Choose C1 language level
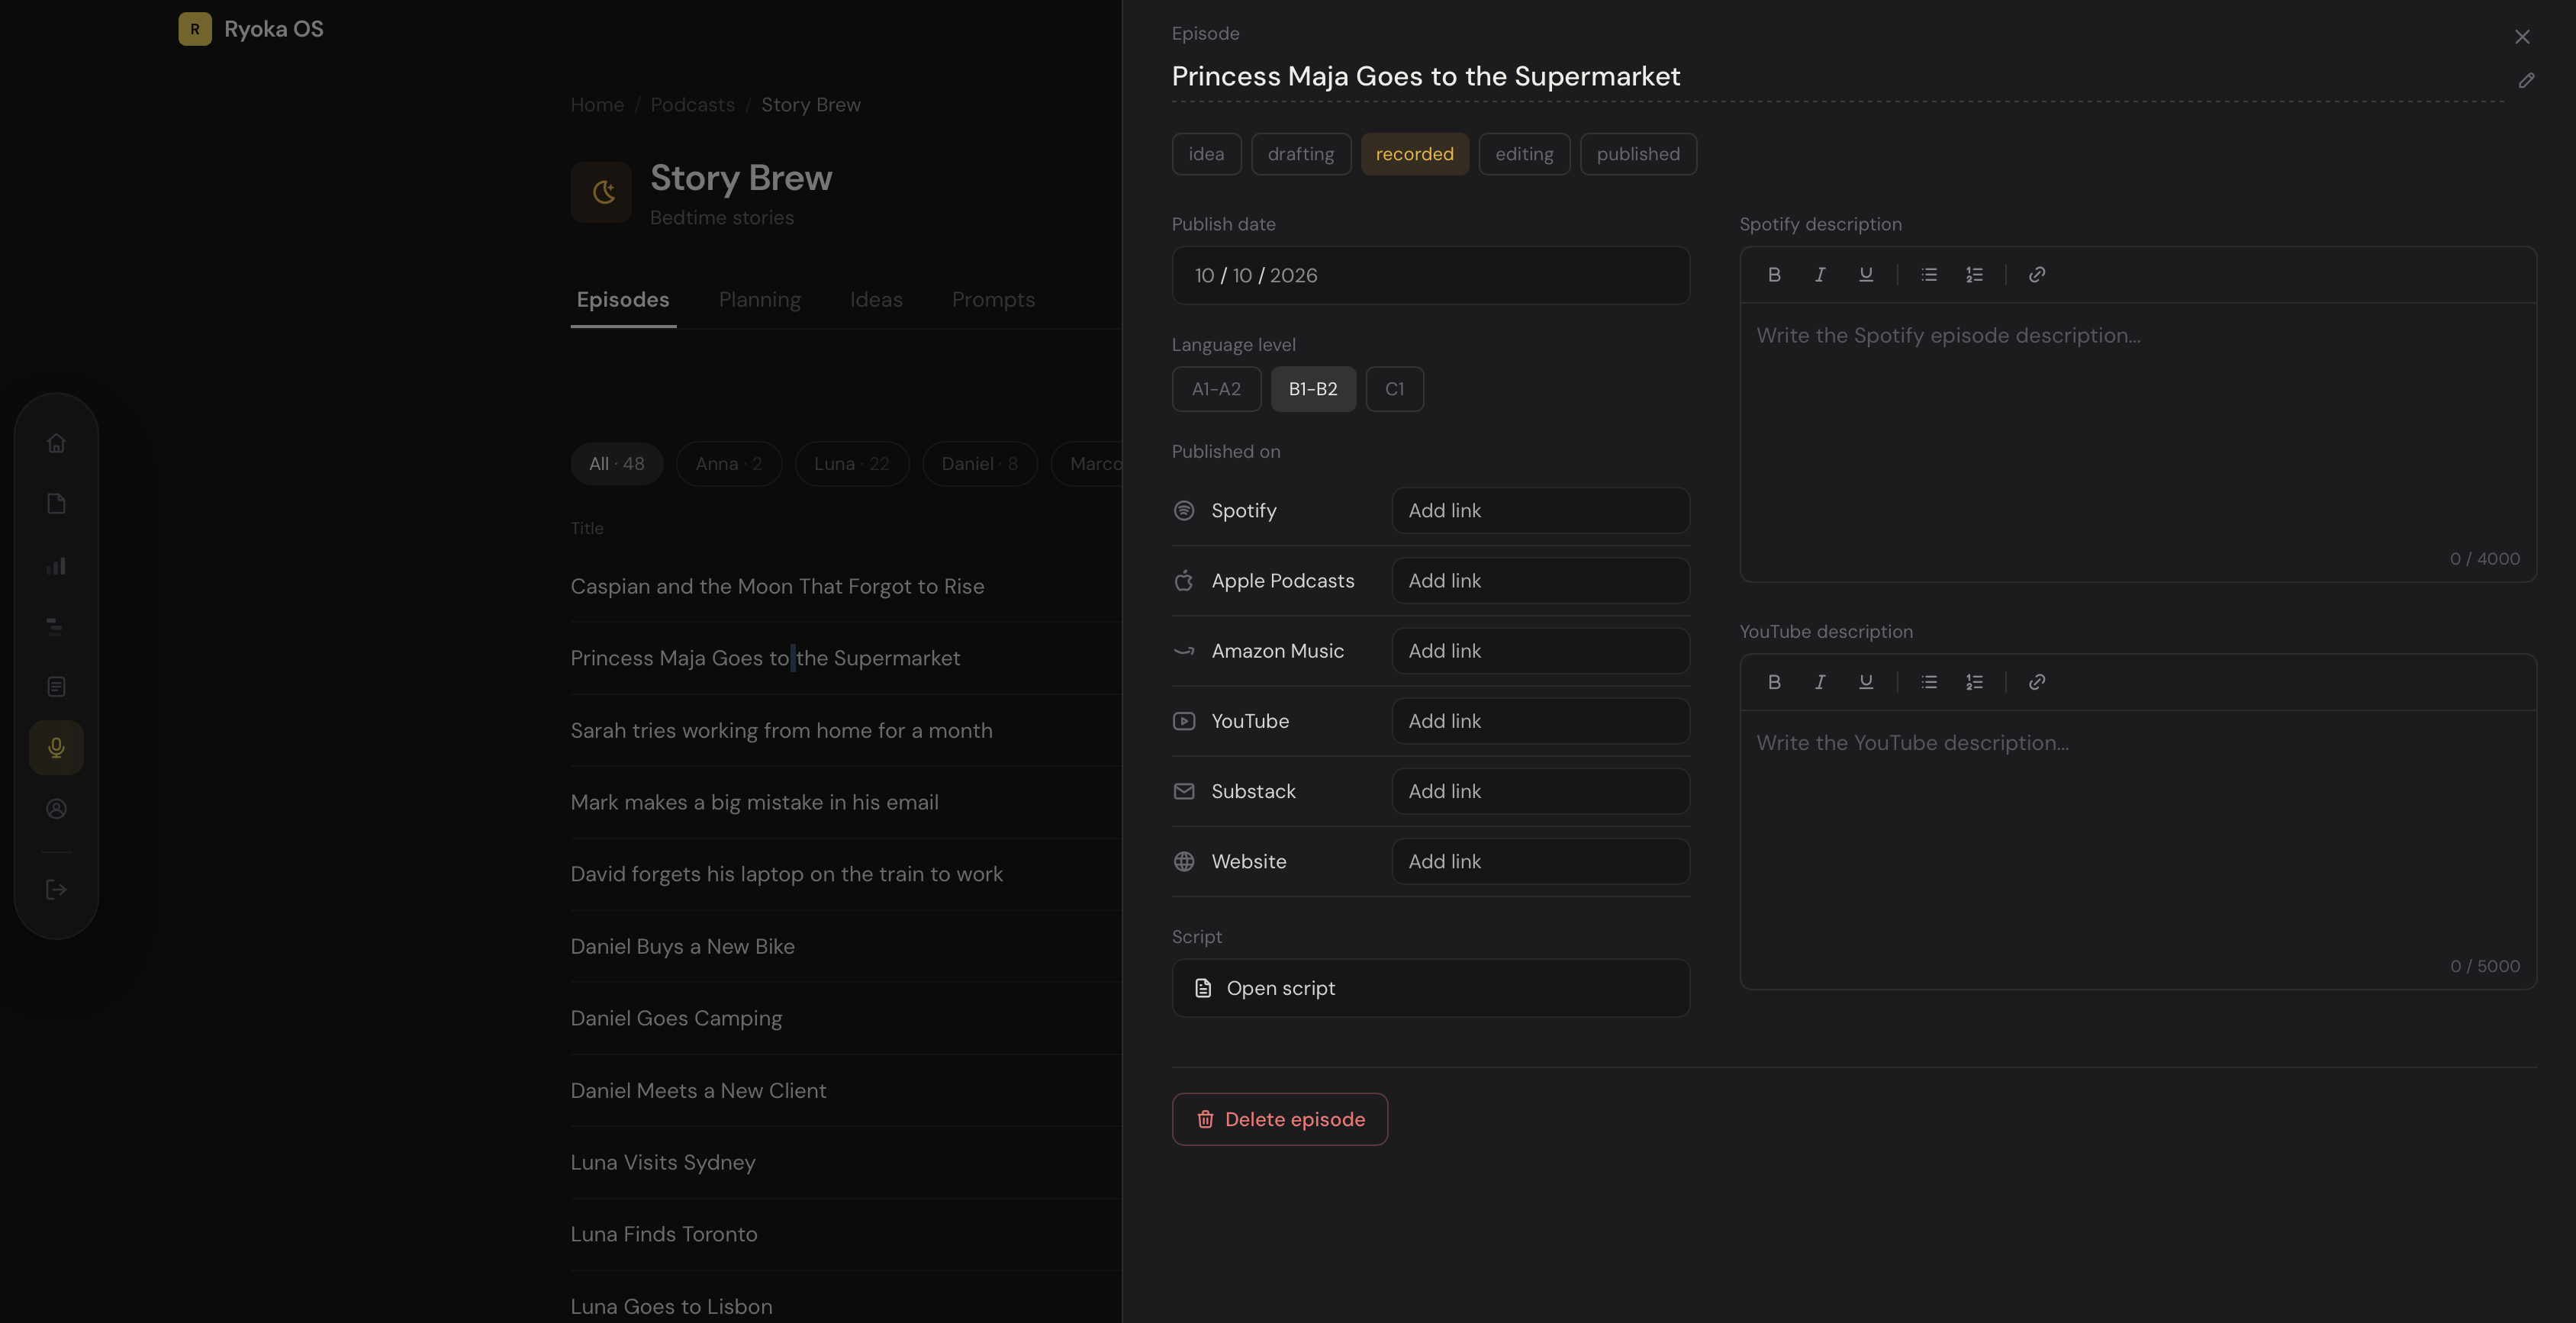 tap(1394, 389)
